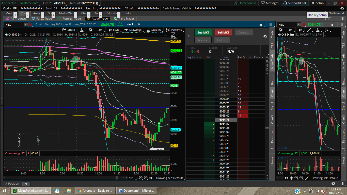The height and width of the screenshot is (195, 347).
Task: Click the Flatten button
Action: click(222, 40)
